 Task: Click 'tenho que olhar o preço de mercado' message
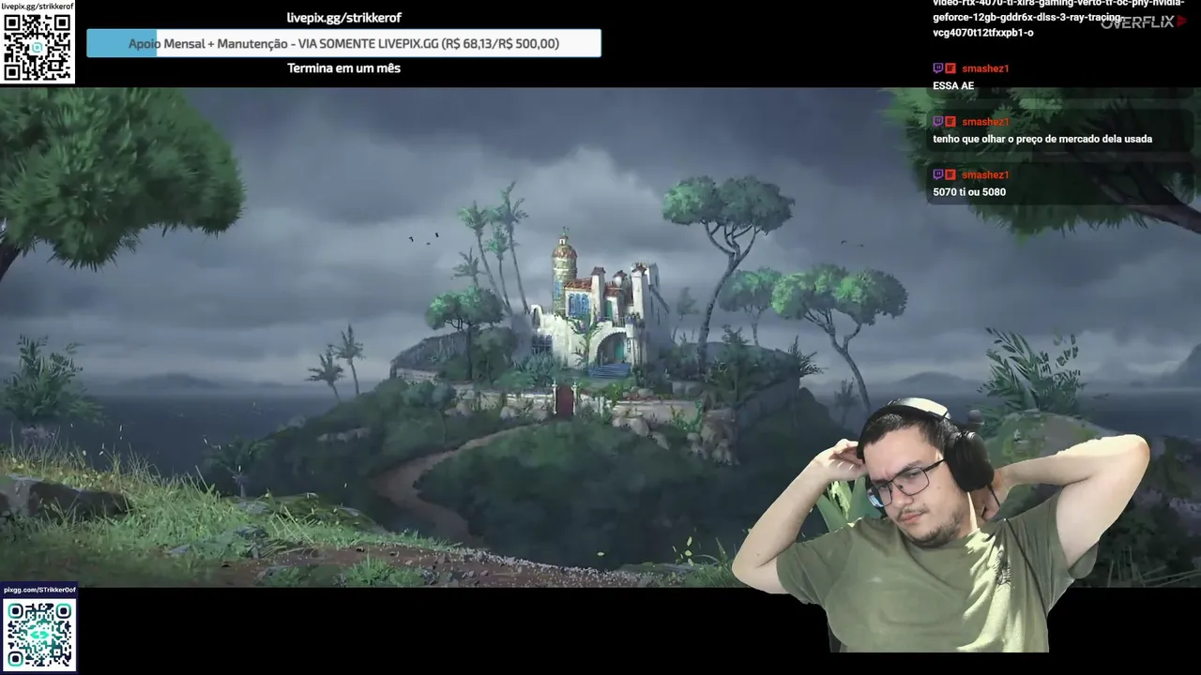(1042, 140)
